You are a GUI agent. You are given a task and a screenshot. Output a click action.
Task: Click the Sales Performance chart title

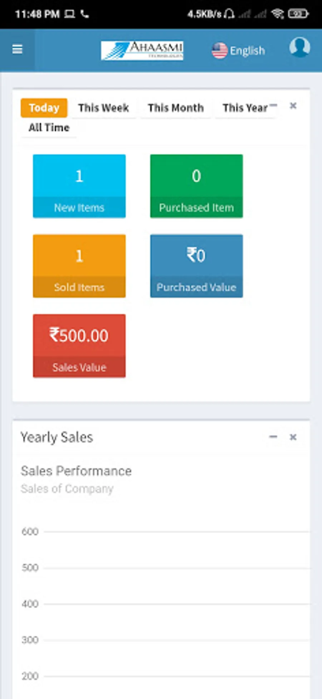coord(76,471)
